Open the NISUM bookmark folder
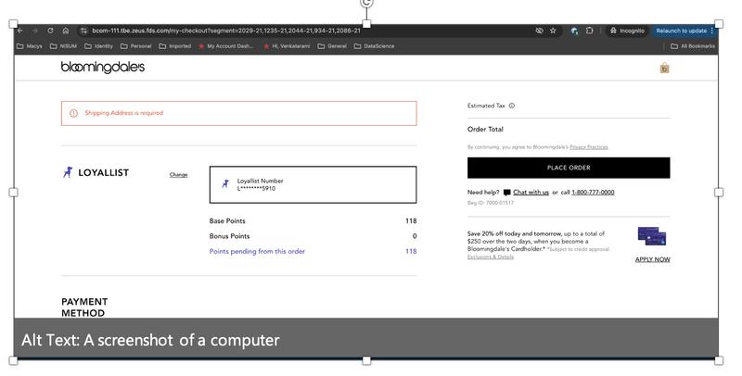The height and width of the screenshot is (376, 742). pos(63,46)
